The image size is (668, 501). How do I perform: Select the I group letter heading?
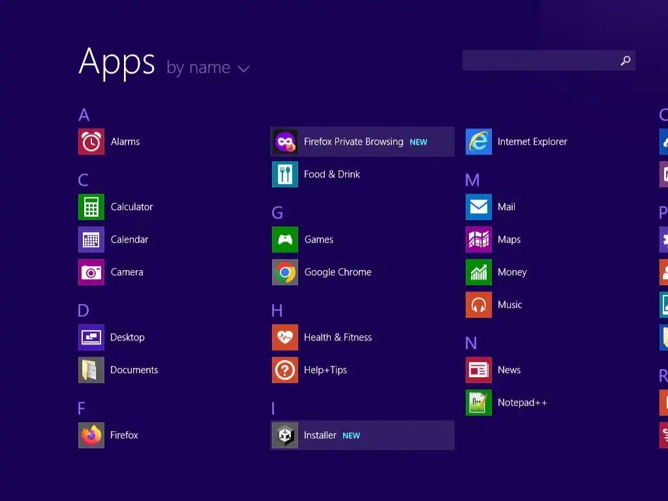(273, 408)
